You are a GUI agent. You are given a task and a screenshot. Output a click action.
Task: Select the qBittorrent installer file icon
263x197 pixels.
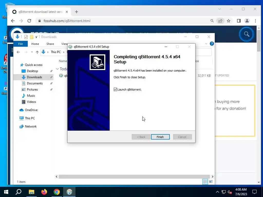click(x=61, y=76)
